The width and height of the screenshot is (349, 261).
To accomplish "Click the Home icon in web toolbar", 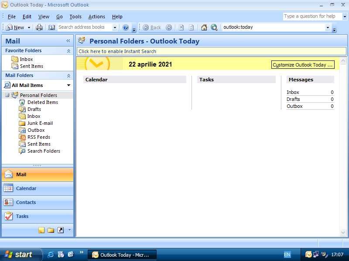I will [x=204, y=27].
